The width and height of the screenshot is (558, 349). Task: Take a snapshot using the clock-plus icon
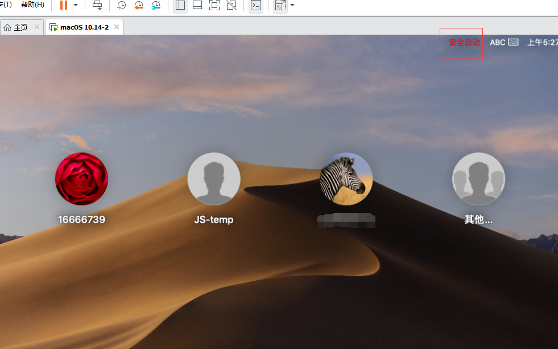coord(121,5)
